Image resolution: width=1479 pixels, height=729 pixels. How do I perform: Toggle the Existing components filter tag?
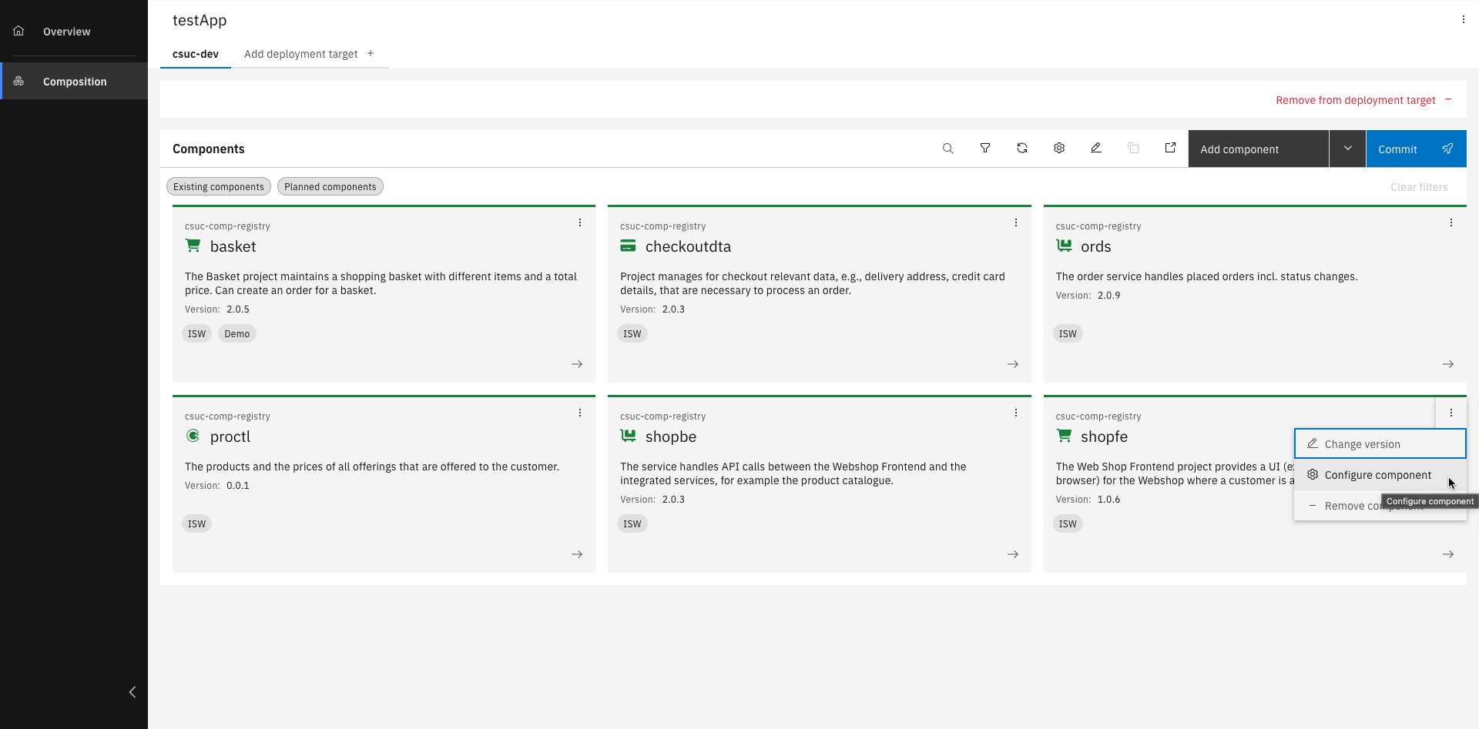pos(218,186)
